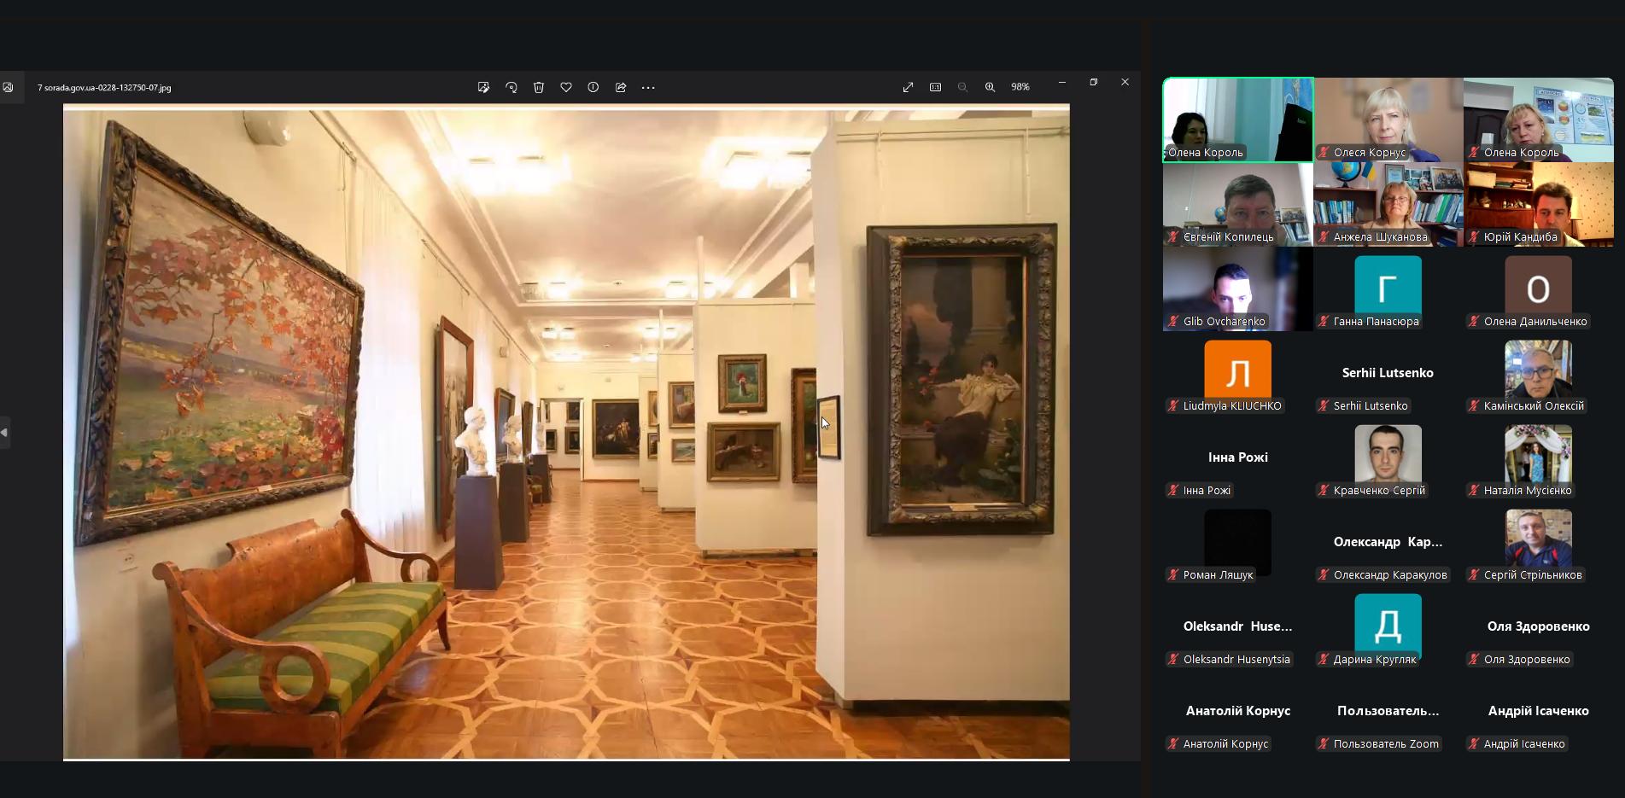
Task: Open the file info icon
Action: (593, 87)
